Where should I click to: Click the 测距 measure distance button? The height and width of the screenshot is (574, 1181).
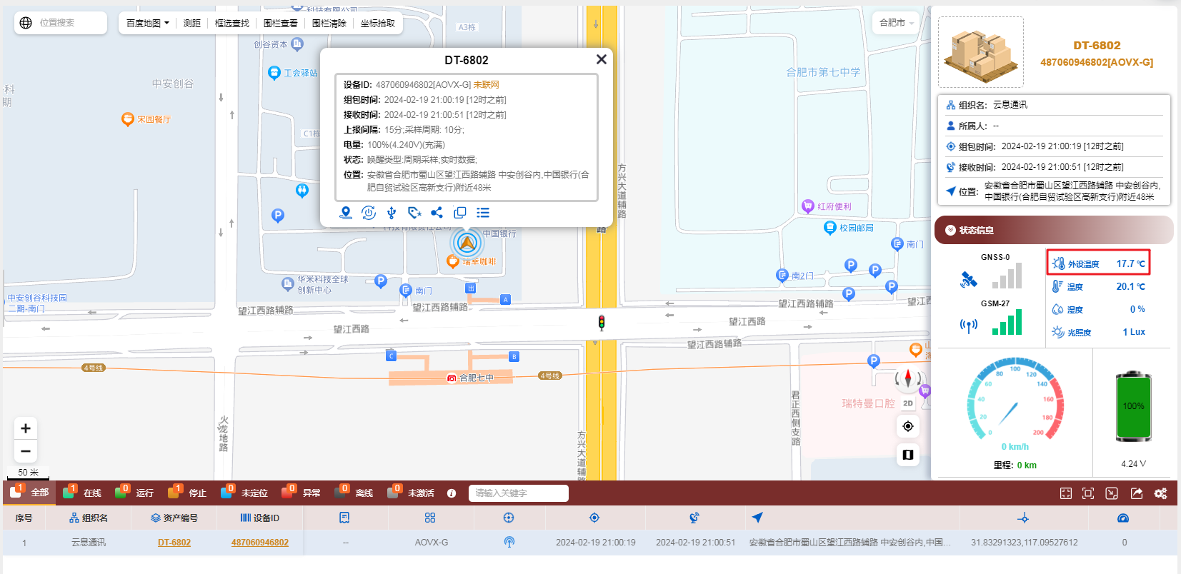click(x=192, y=24)
